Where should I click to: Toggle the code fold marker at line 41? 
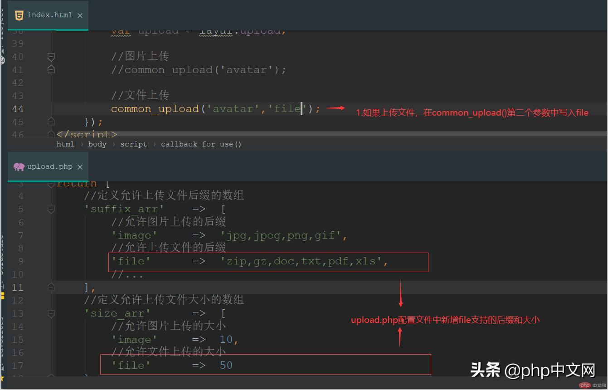click(51, 69)
